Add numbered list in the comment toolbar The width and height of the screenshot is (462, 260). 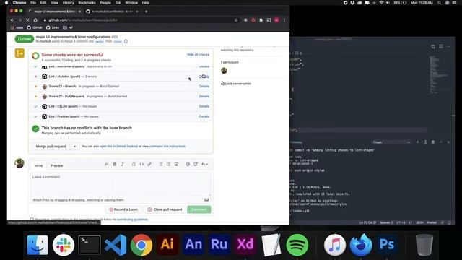[x=168, y=164]
